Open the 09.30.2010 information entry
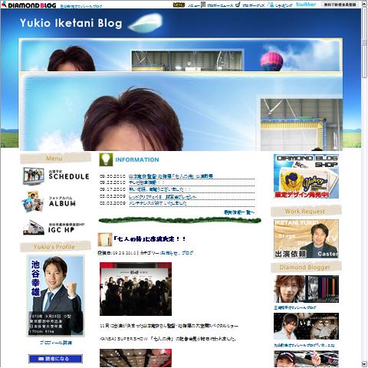Image resolution: width=368 pixels, height=368 pixels. click(x=171, y=176)
